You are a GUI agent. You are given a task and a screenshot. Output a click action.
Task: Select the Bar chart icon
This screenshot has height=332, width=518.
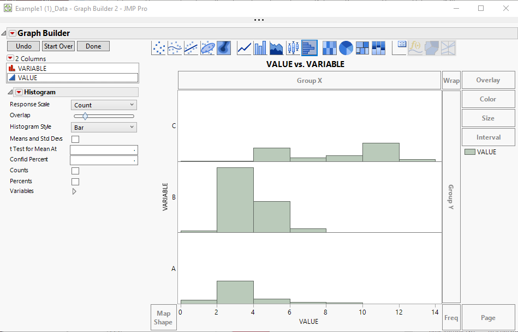(x=260, y=48)
